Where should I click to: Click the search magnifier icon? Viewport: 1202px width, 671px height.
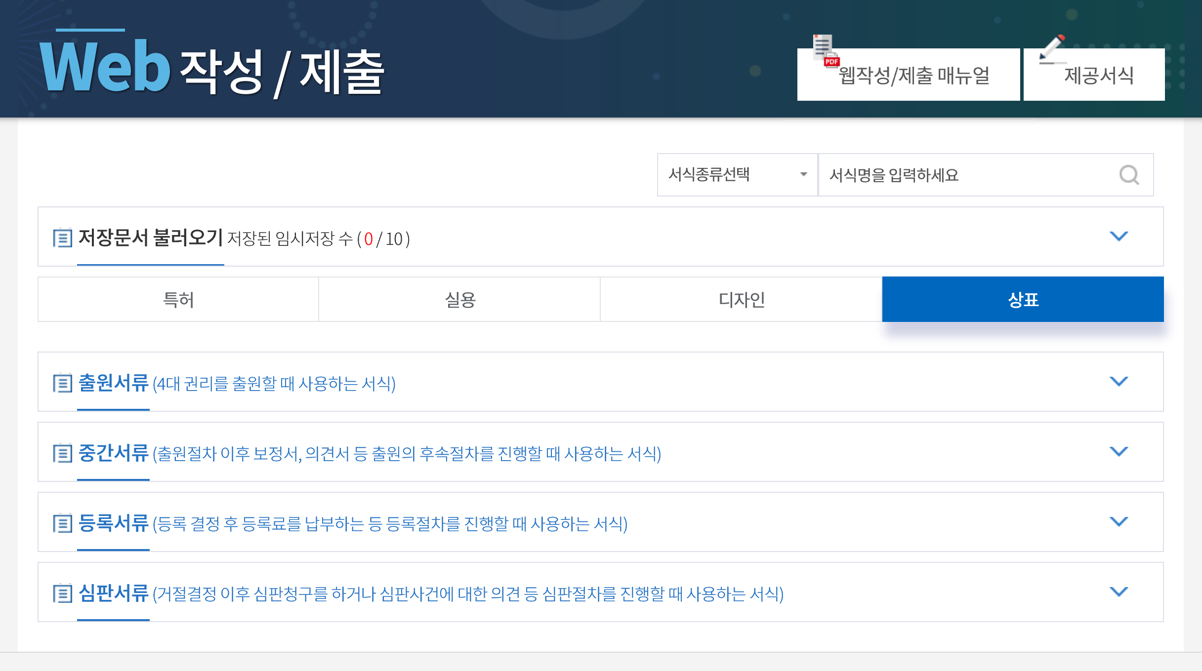point(1129,175)
